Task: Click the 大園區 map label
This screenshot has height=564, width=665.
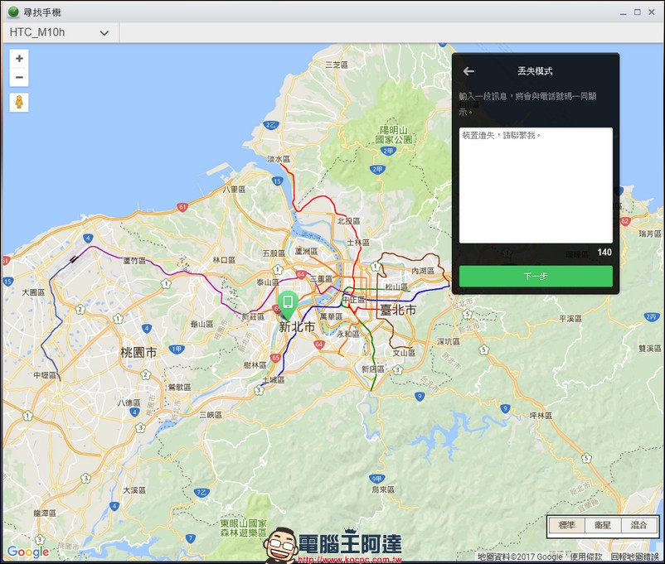Action: click(x=33, y=292)
